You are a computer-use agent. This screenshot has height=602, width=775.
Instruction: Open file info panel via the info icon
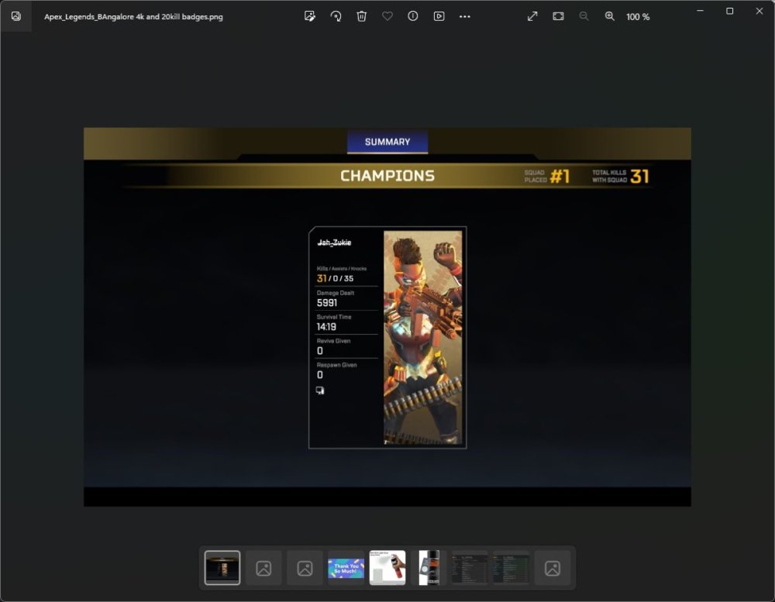(413, 16)
